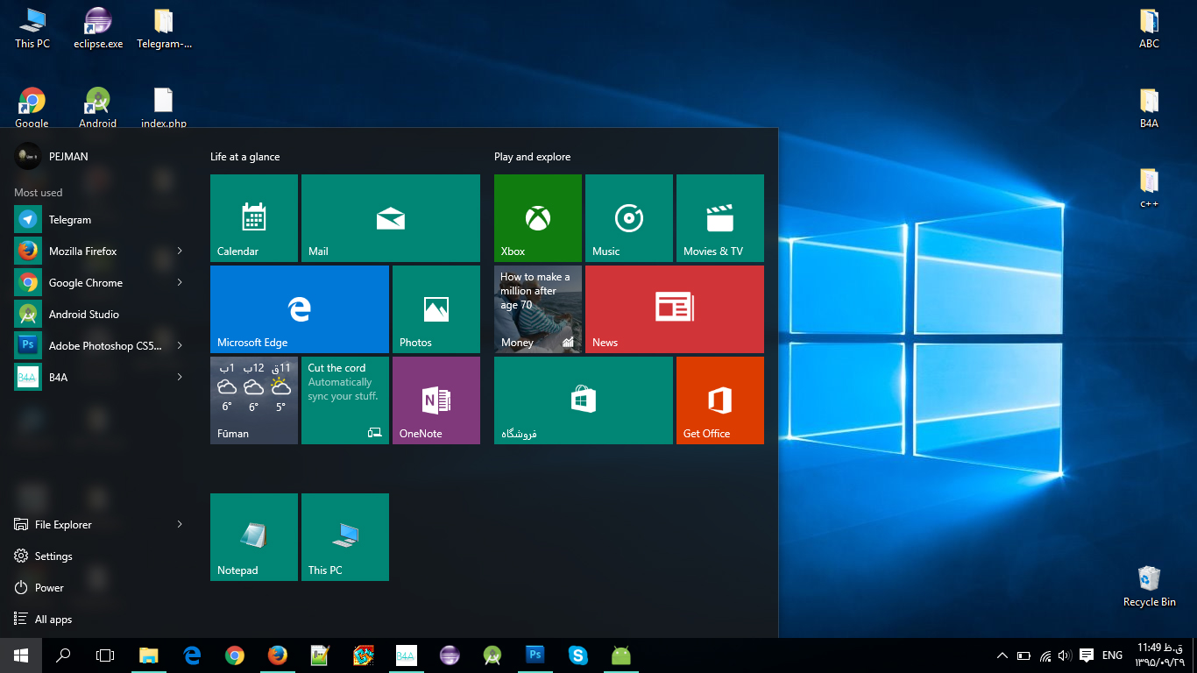Open All apps list
Image resolution: width=1197 pixels, height=673 pixels.
click(x=53, y=620)
